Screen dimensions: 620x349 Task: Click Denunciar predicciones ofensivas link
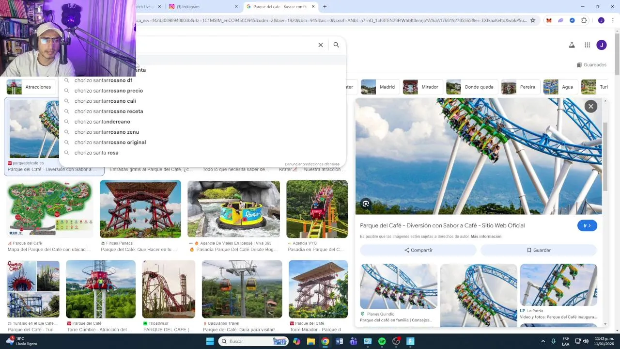tap(312, 164)
